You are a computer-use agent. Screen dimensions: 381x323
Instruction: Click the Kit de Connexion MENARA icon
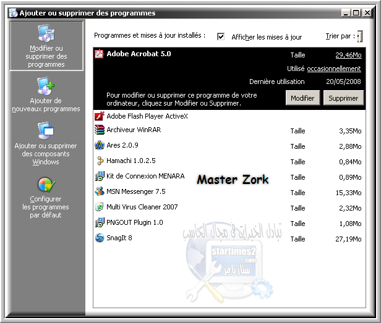(x=99, y=176)
